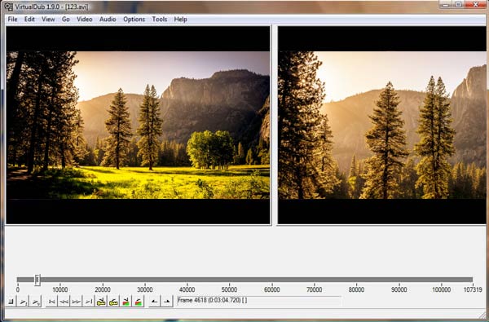
Task: Open the Audio menu
Action: coord(108,20)
